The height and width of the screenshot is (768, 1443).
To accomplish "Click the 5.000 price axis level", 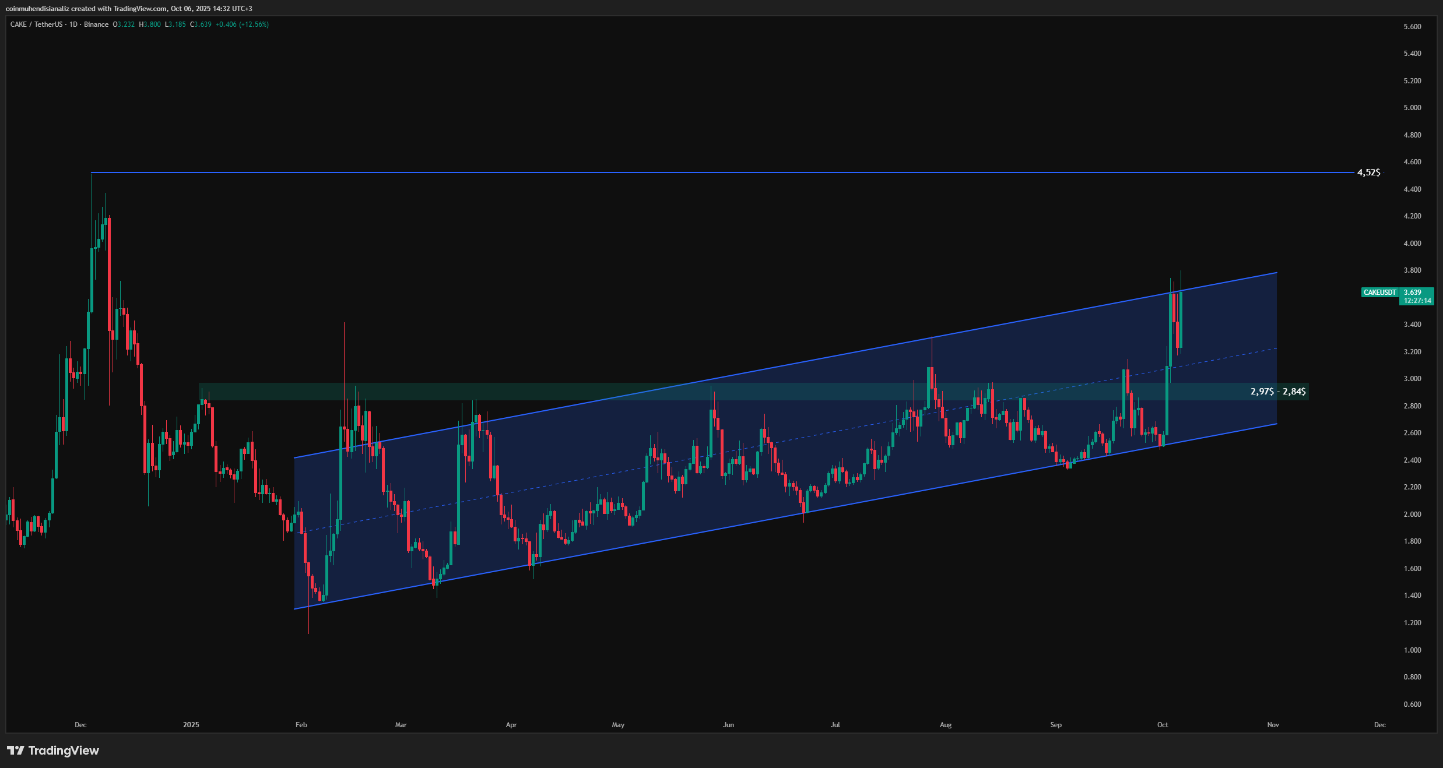I will [1412, 108].
